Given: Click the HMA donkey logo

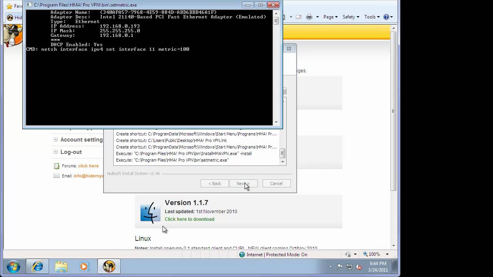Looking at the screenshot, I should [12, 35].
